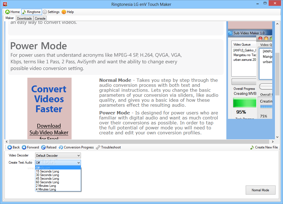Screen dimensions: 283x204
Task: Show Conversion Progress
Action: 76,147
